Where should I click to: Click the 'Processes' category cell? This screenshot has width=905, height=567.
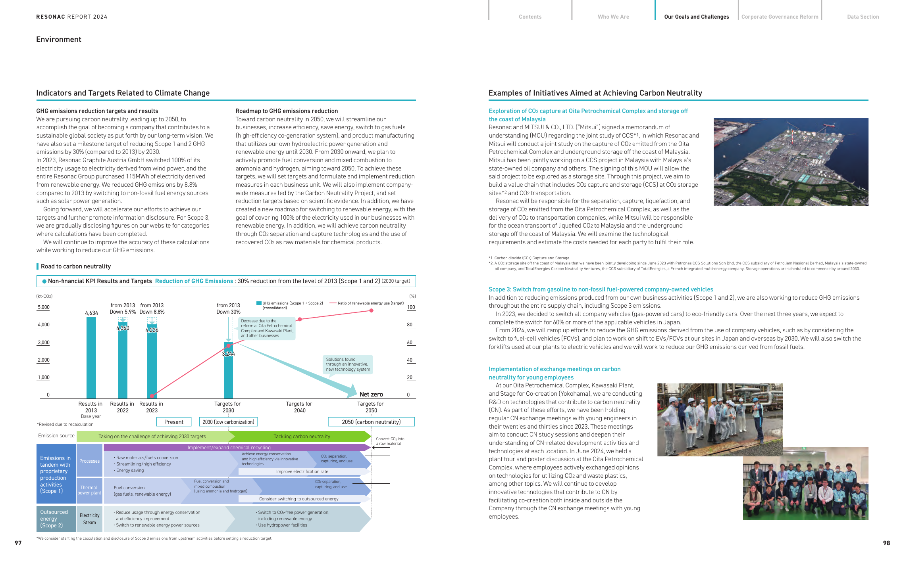click(x=89, y=461)
